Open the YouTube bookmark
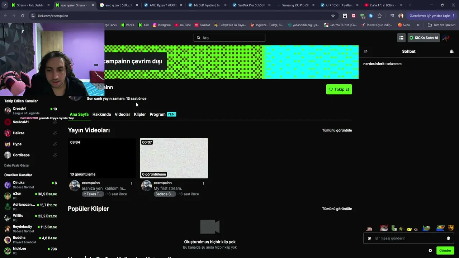This screenshot has height=258, width=459. (183, 25)
